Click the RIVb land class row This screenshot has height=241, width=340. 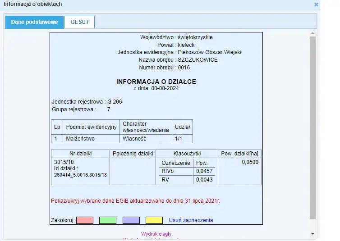coord(168,171)
